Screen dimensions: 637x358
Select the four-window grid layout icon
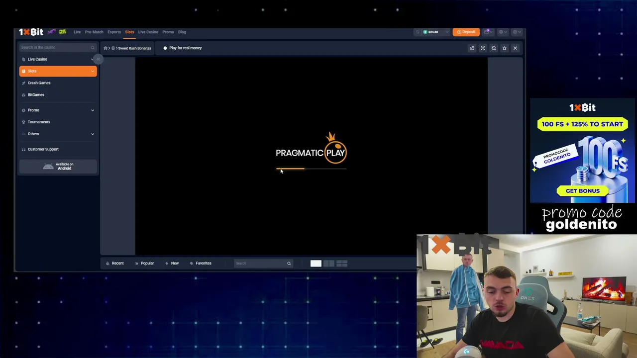342,264
